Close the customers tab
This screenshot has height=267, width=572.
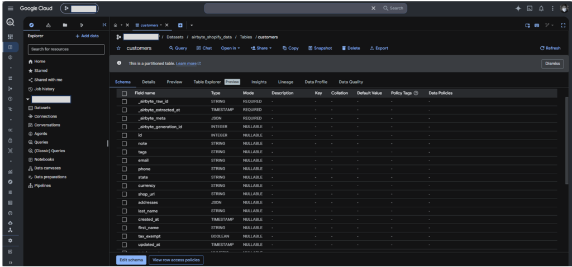pyautogui.click(x=166, y=25)
